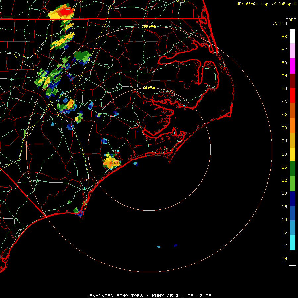Select the dark green legend swatch
The height and width of the screenshot is (298, 298).
pyautogui.click(x=292, y=169)
